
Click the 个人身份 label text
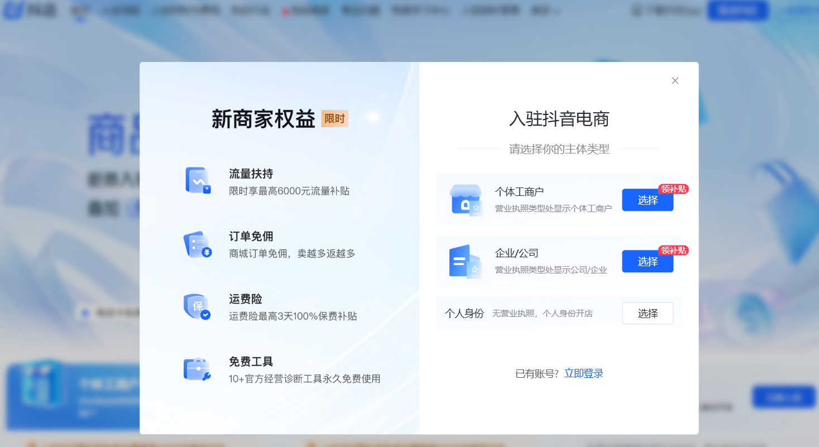(464, 313)
